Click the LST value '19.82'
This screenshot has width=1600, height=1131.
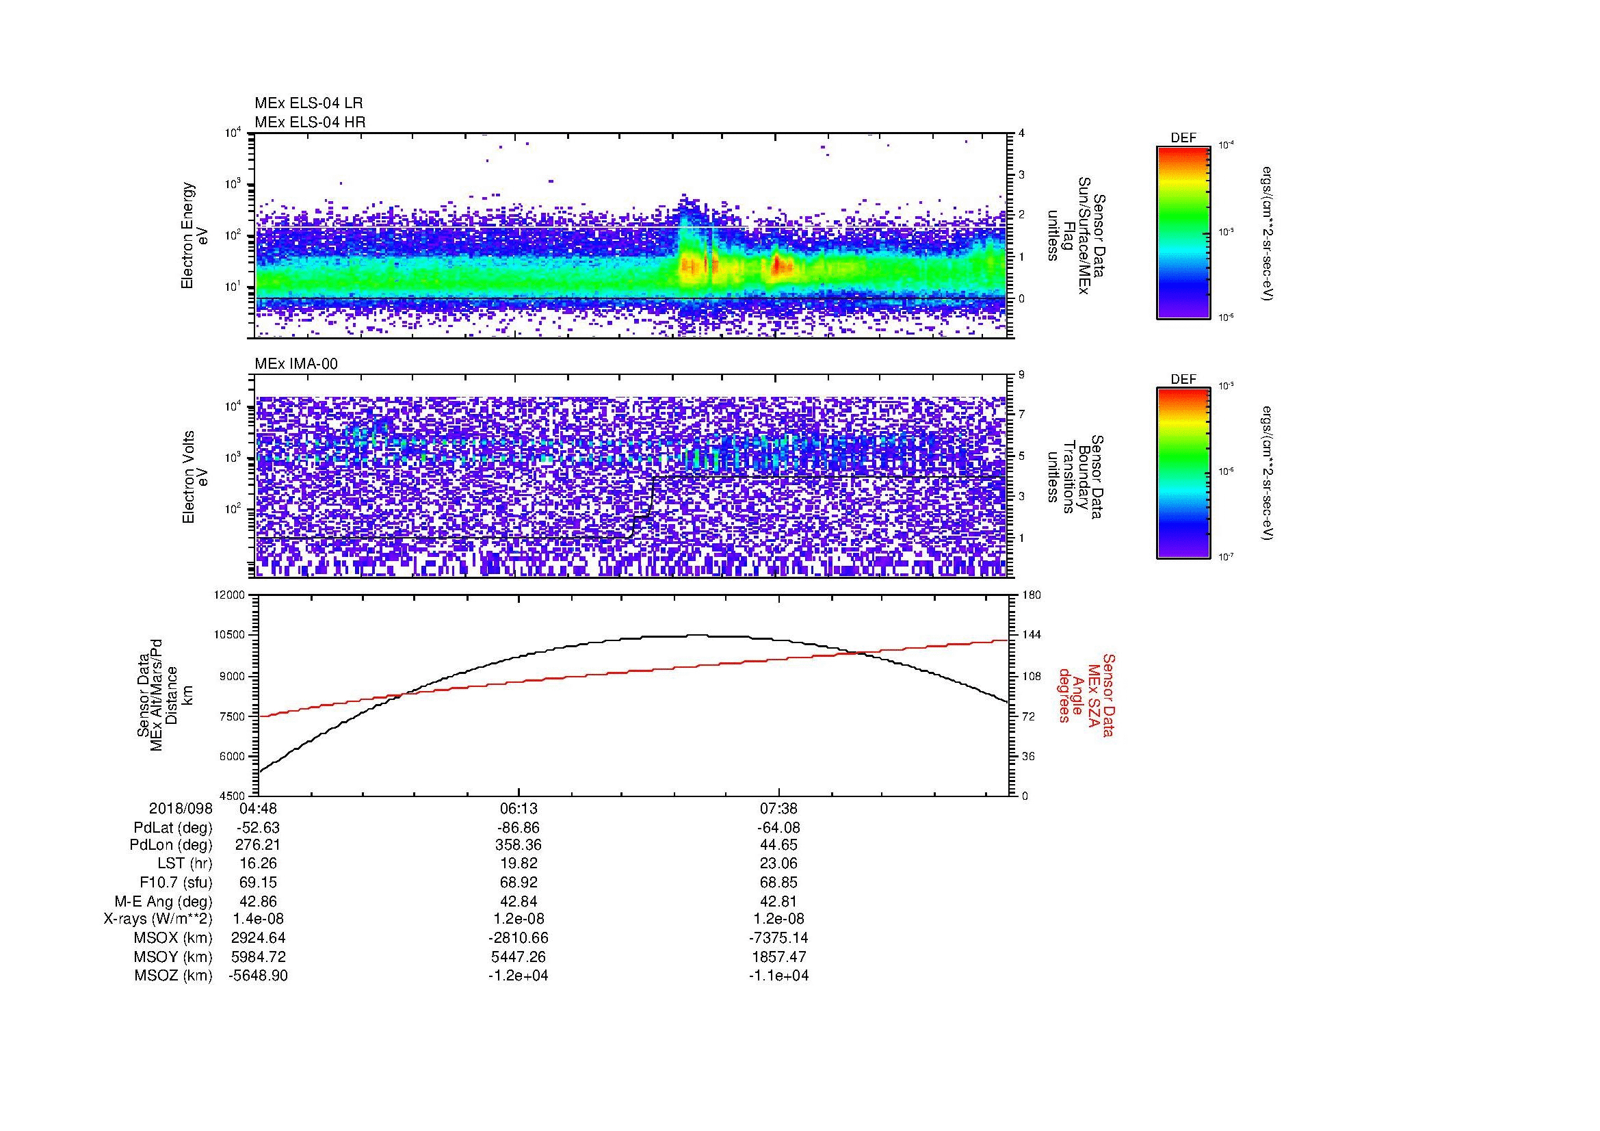[x=519, y=864]
